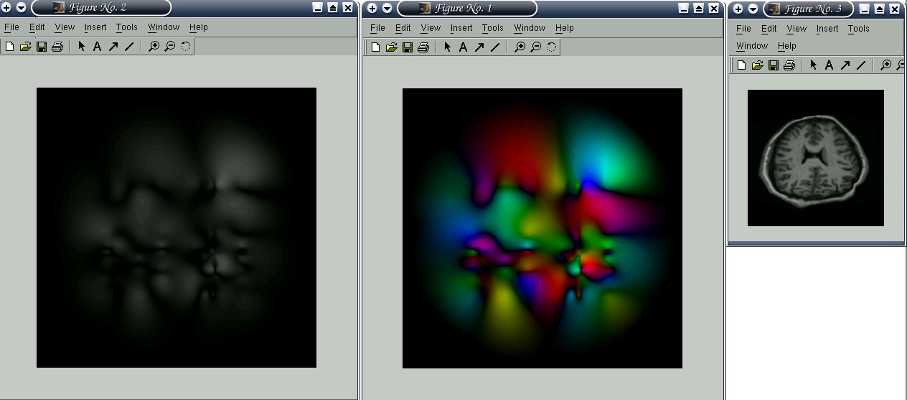The height and width of the screenshot is (400, 907).
Task: Choose Insert Text tool in Figure No. 3
Action: [x=829, y=65]
